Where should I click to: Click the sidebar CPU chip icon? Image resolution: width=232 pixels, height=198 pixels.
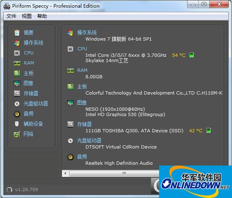tap(17, 53)
